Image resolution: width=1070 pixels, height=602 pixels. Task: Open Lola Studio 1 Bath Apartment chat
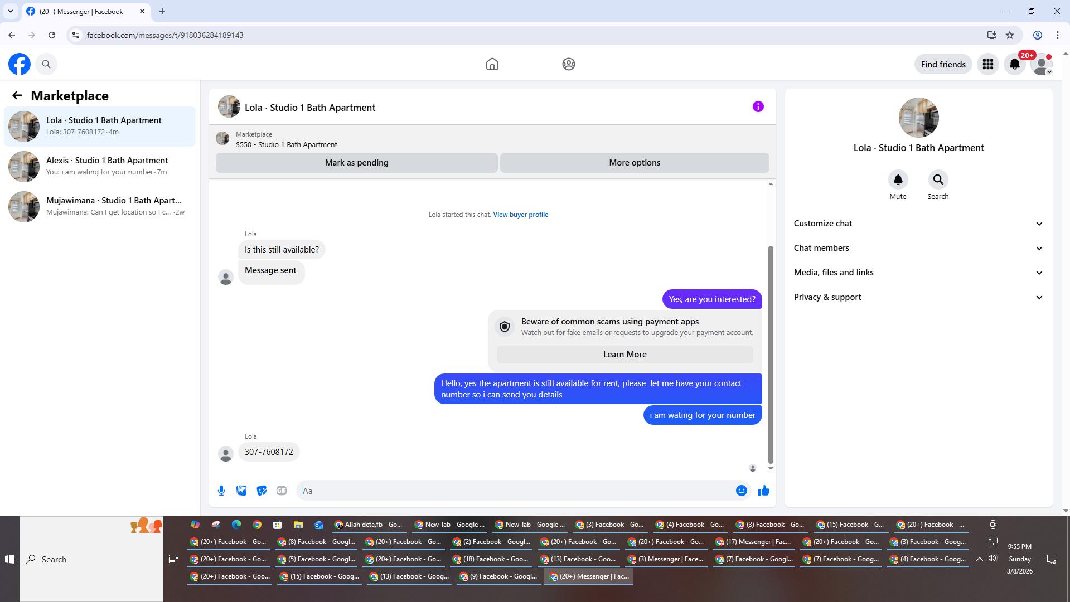[100, 127]
